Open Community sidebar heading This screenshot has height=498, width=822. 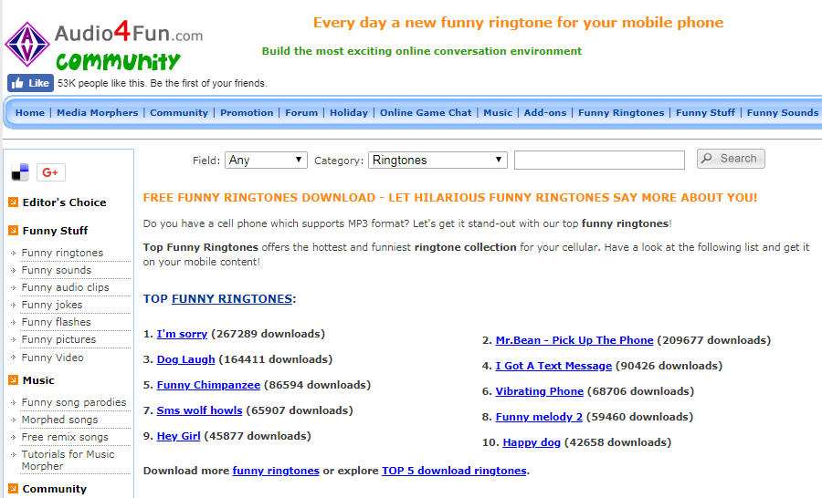pyautogui.click(x=55, y=489)
